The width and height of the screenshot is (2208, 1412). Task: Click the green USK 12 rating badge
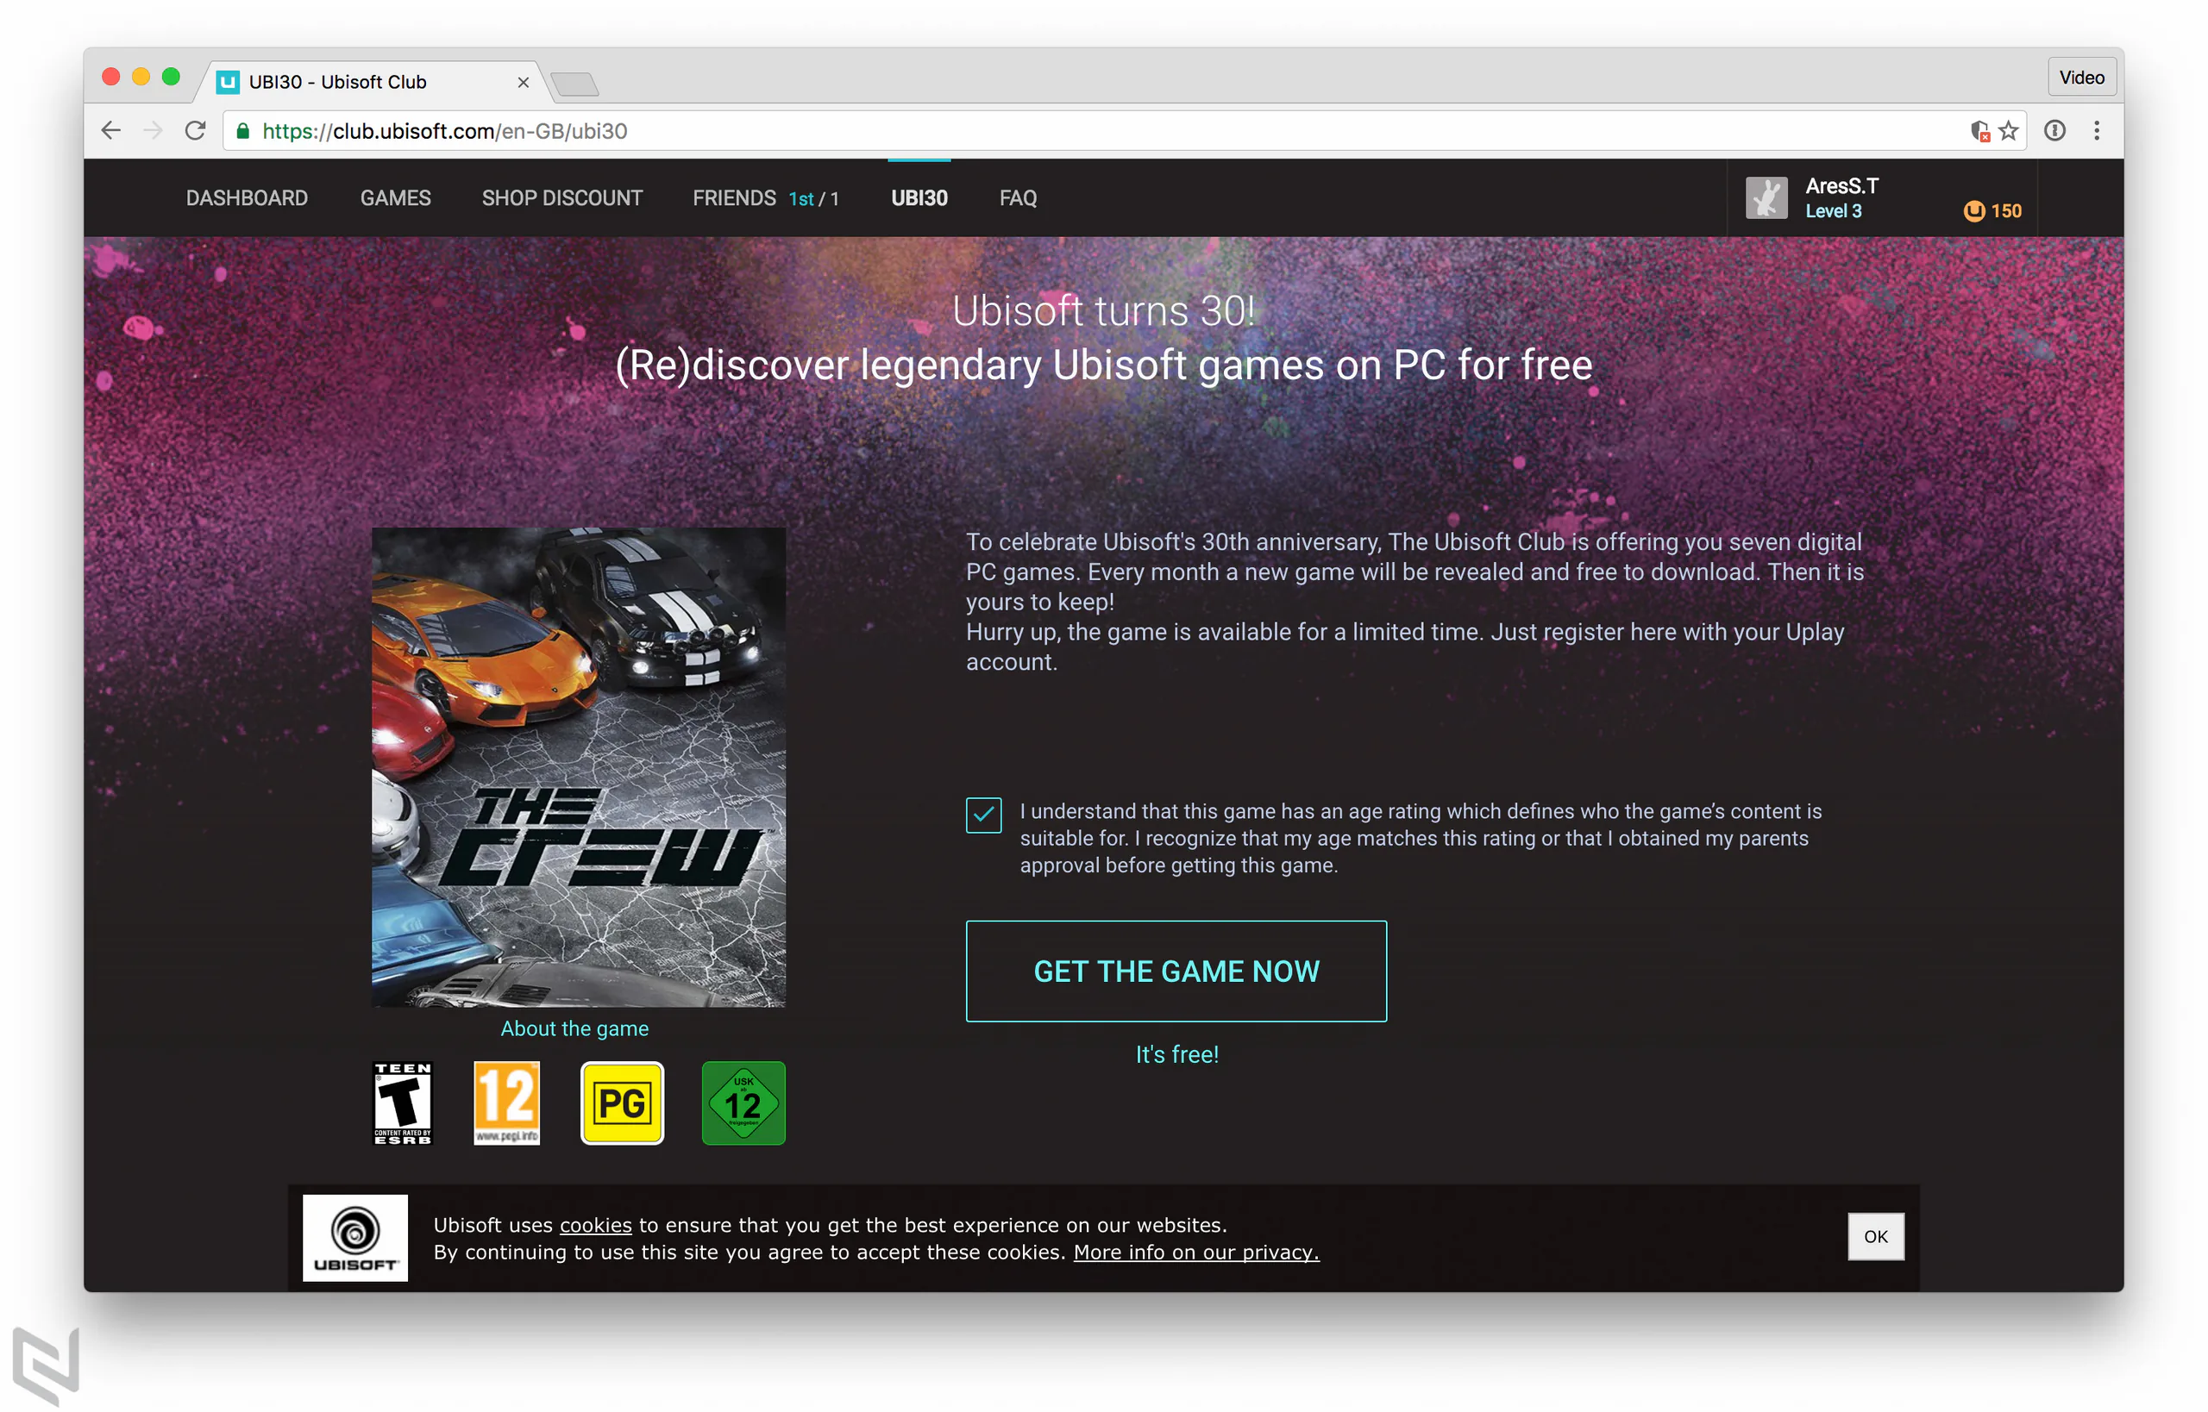744,1103
